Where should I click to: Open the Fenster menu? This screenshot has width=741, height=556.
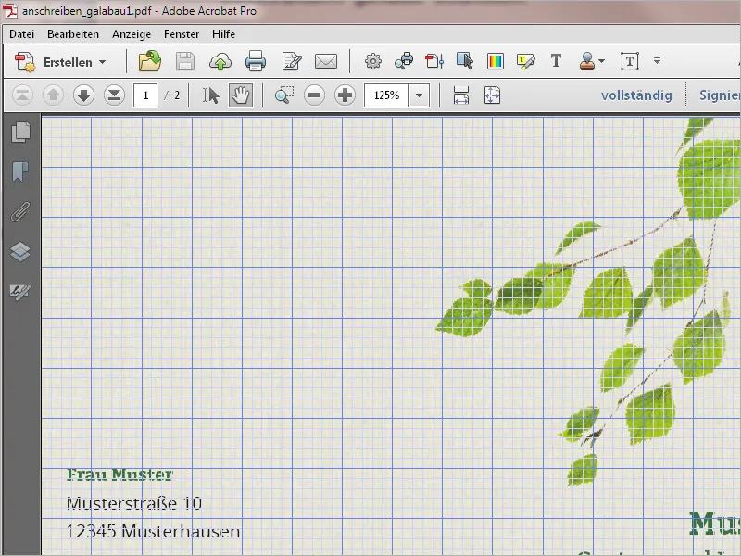pos(182,34)
